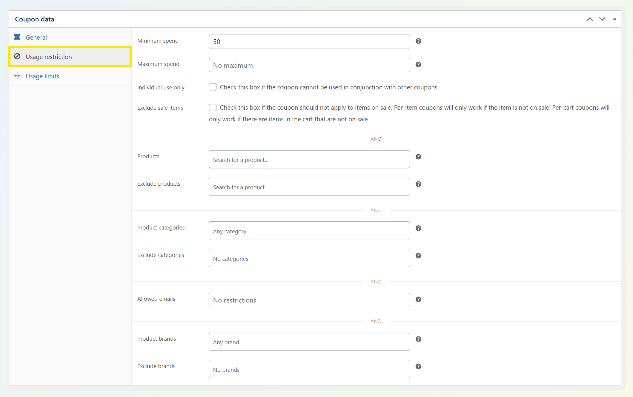
Task: Click the Maximum spend input field
Action: pos(309,65)
